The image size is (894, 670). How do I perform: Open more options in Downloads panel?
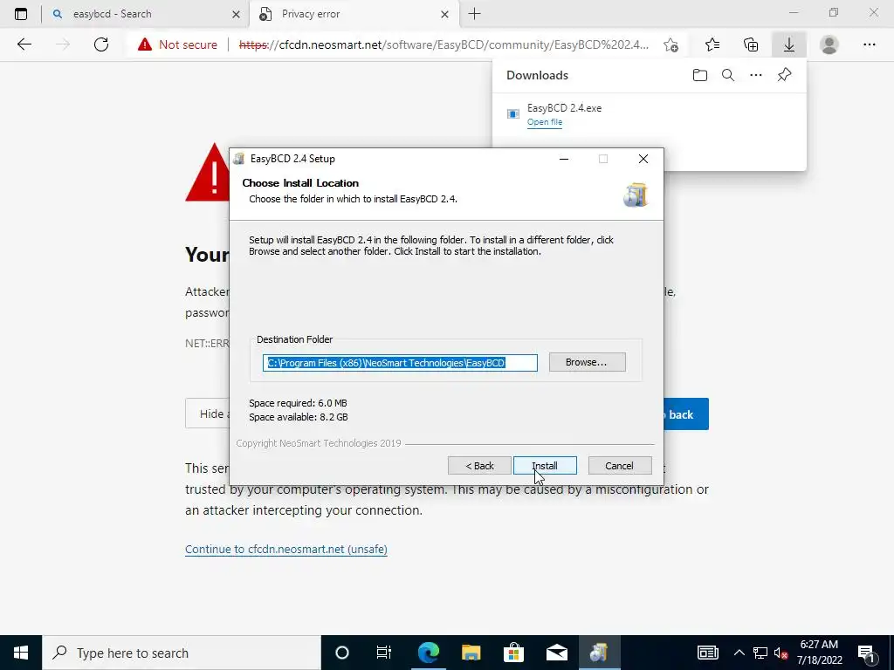click(x=755, y=75)
